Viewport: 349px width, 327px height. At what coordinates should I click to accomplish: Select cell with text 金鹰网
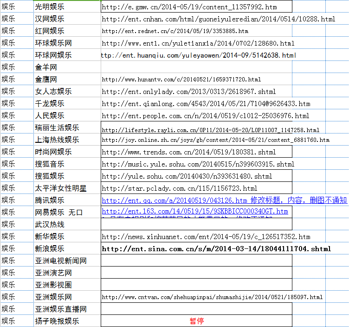pos(67,79)
